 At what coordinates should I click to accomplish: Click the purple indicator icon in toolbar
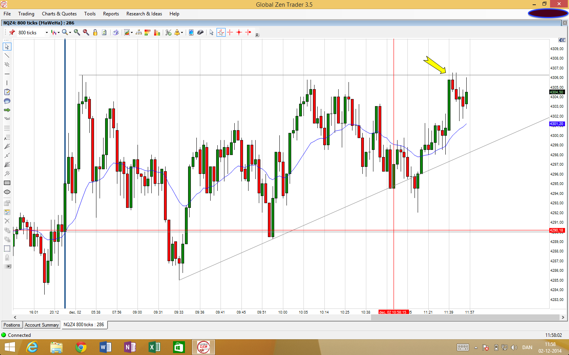(x=116, y=32)
